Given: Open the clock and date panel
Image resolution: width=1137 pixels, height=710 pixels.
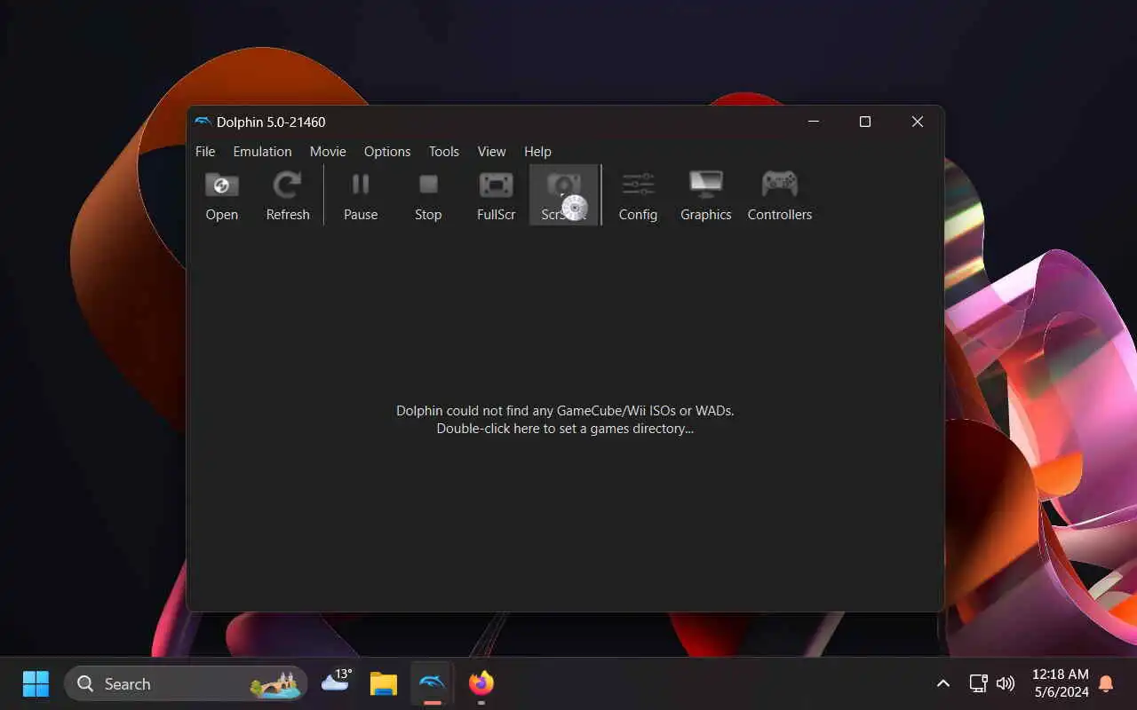Looking at the screenshot, I should pos(1060,683).
